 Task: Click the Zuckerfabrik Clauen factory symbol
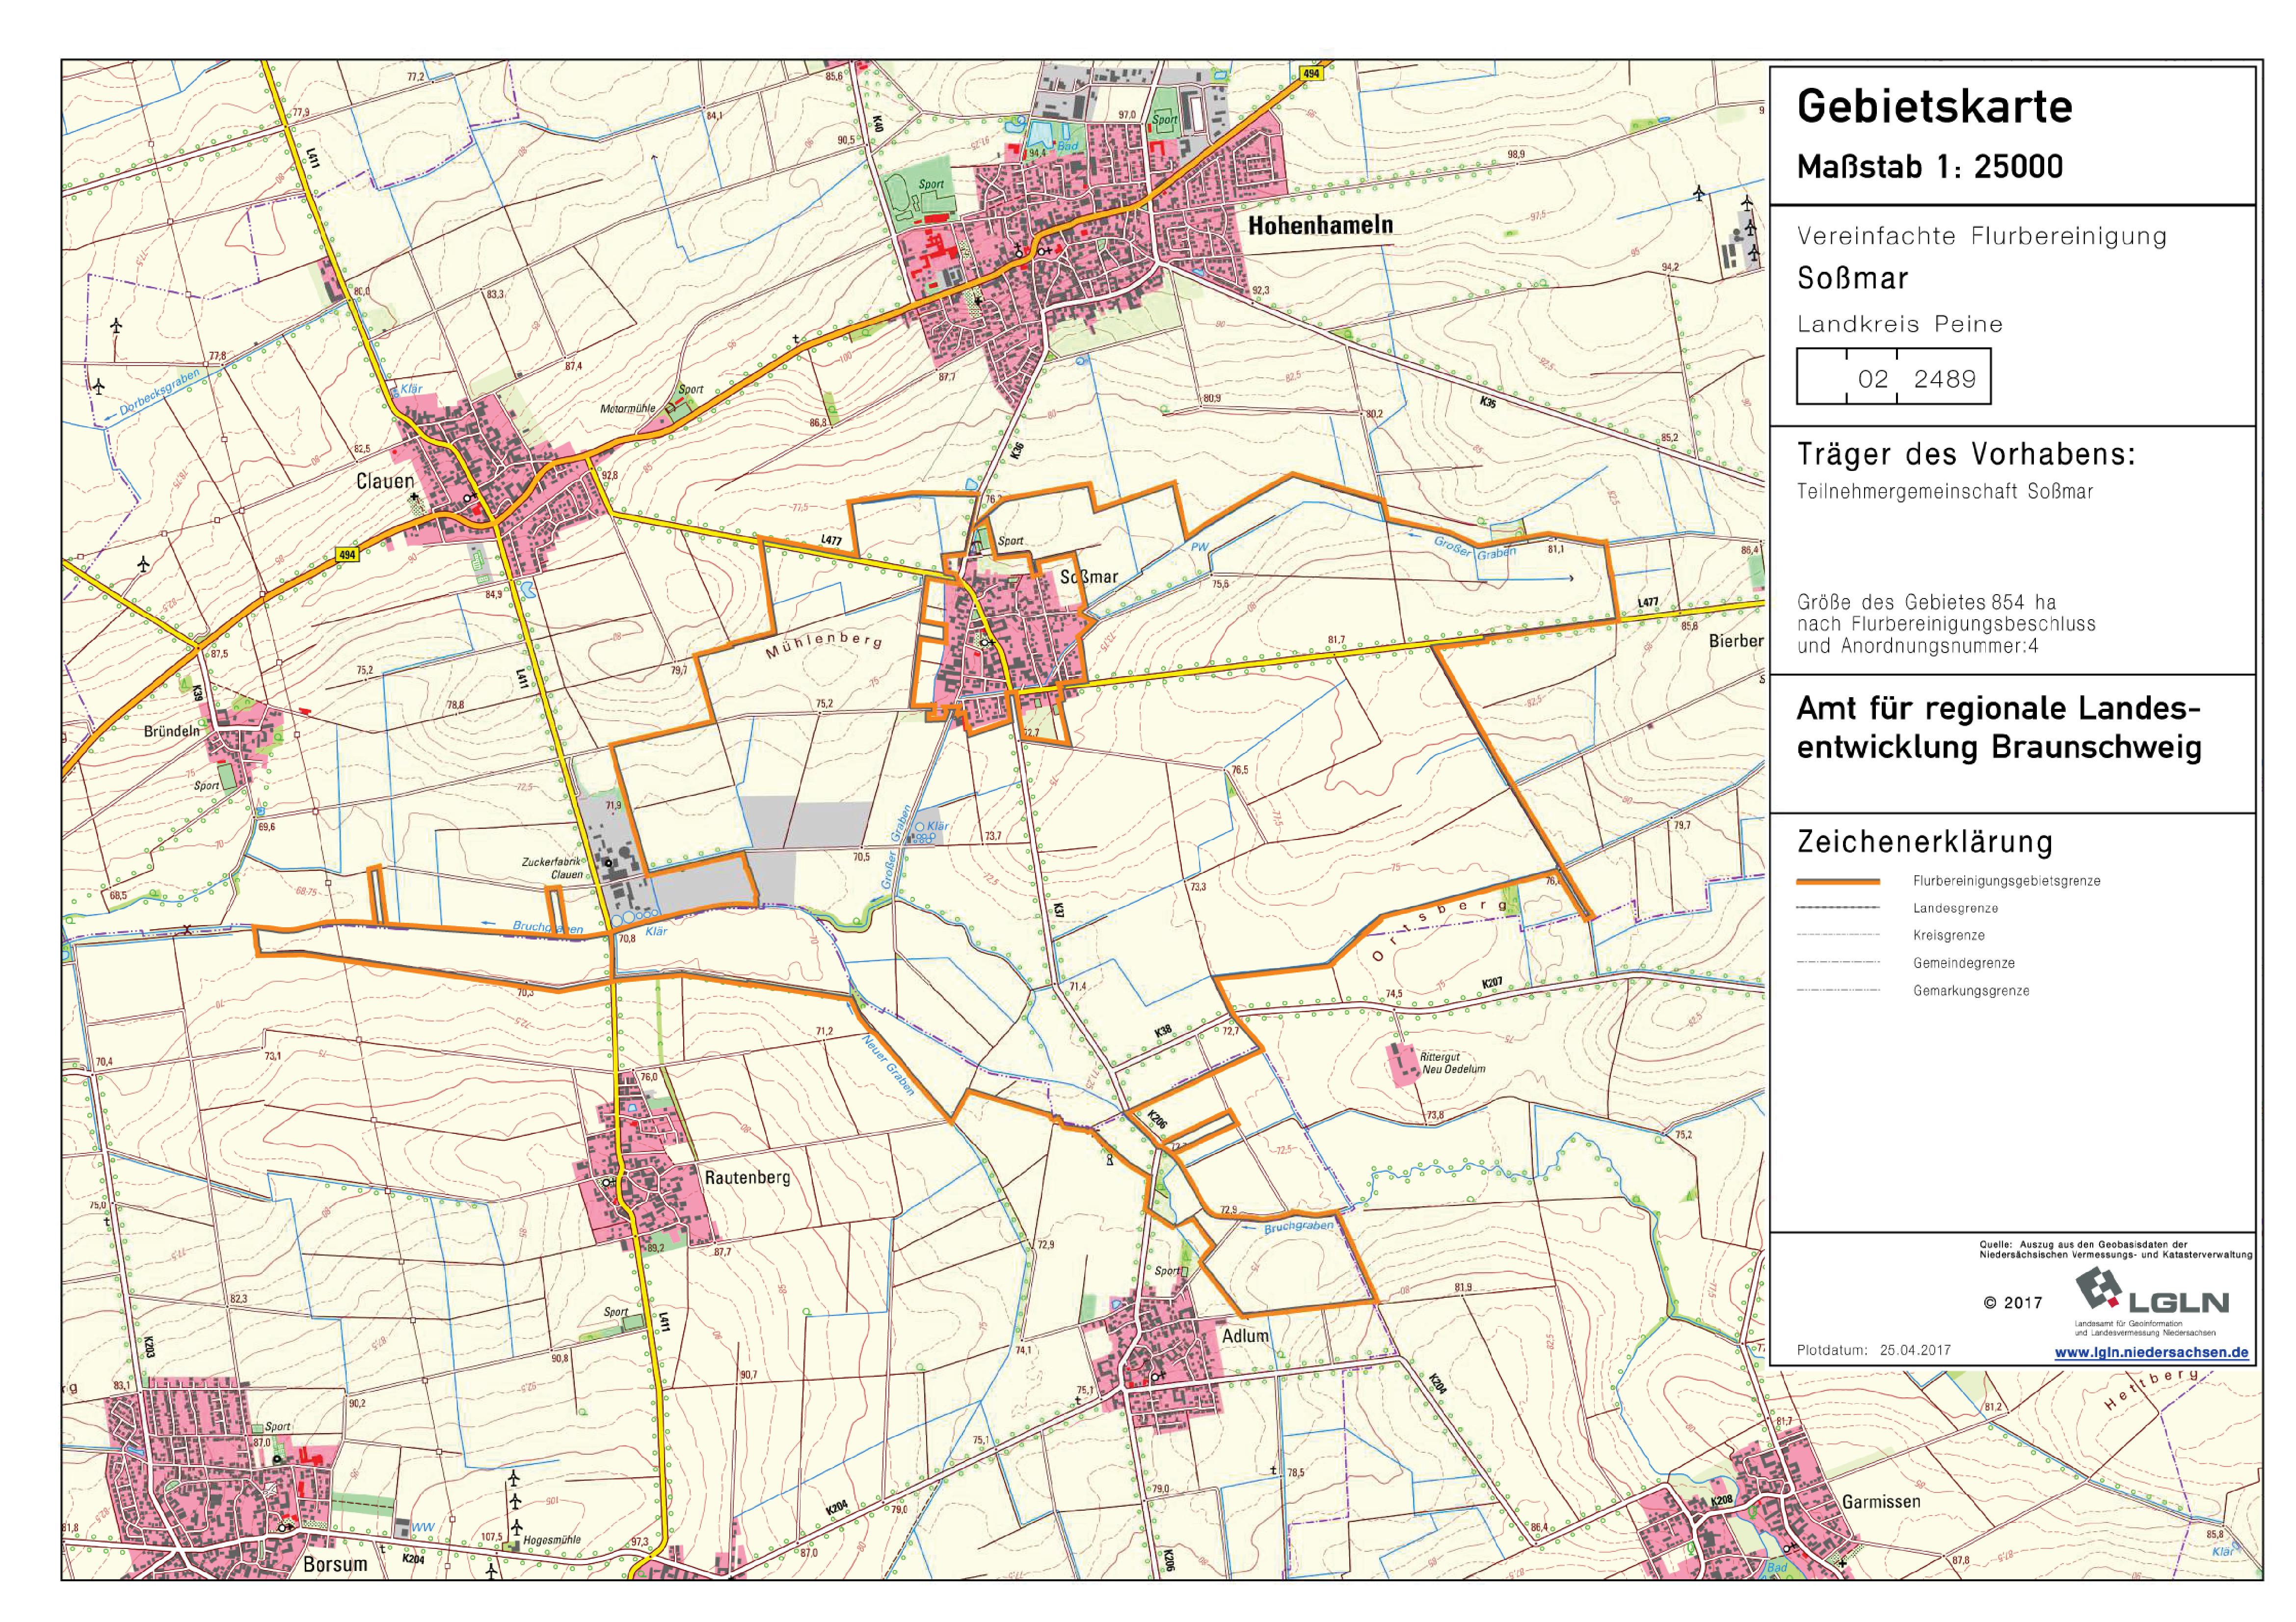[x=609, y=863]
